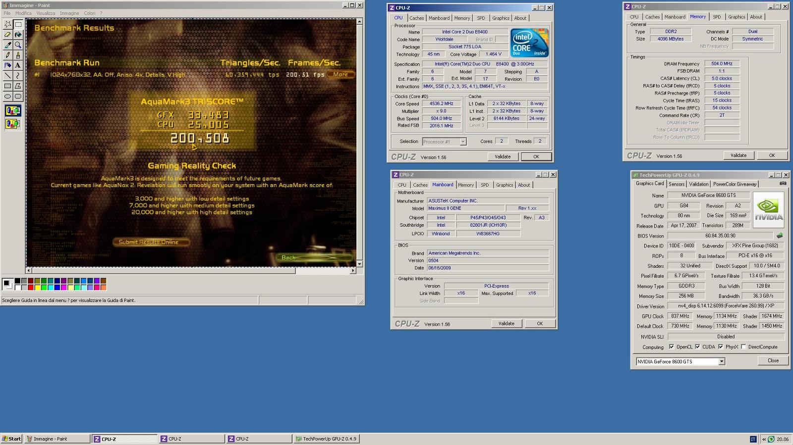The height and width of the screenshot is (445, 793).
Task: Click the Maximus II GENE model field
Action: click(466, 208)
